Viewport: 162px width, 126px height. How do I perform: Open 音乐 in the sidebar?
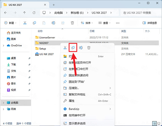click(x=11, y=84)
